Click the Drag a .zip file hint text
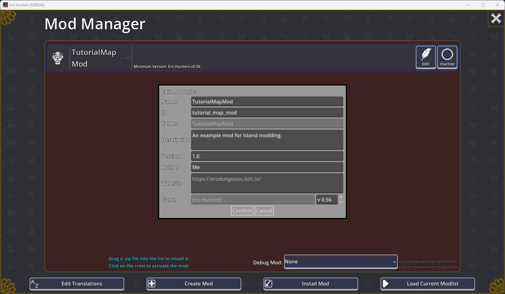This screenshot has width=505, height=294. tap(149, 259)
